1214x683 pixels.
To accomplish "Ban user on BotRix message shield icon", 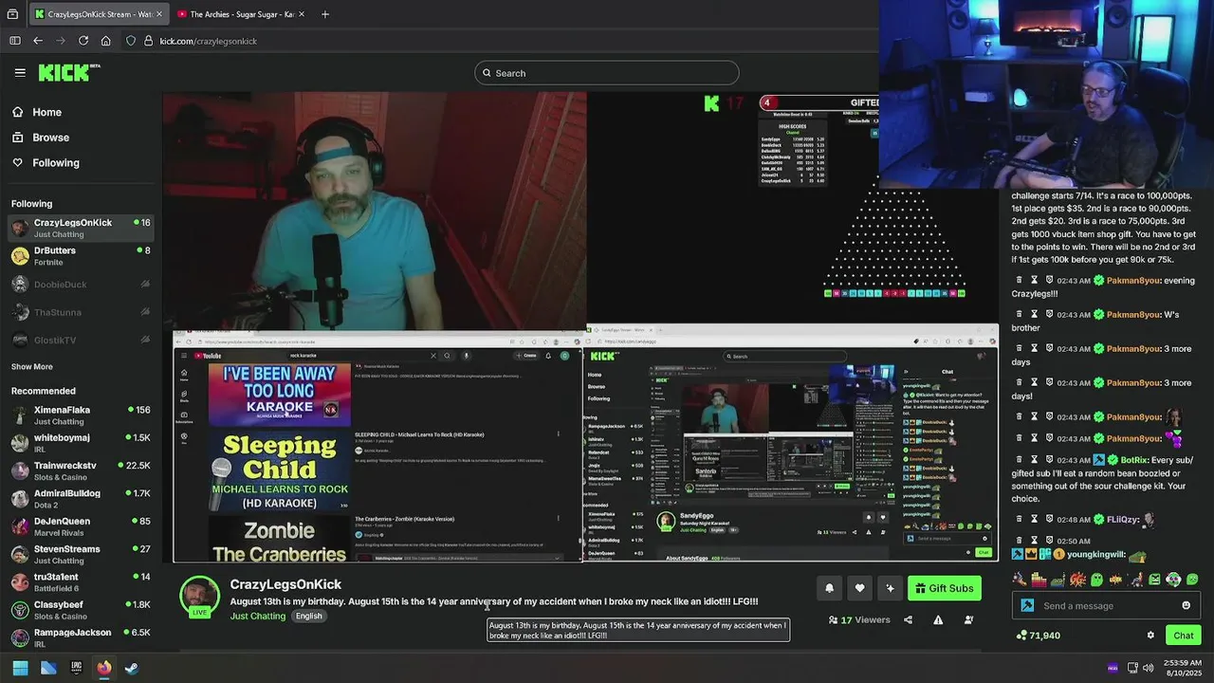I will [1050, 459].
